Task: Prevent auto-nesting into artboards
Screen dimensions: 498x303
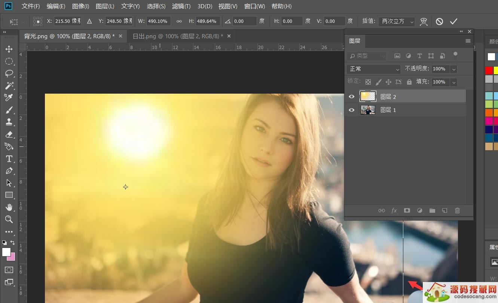Action: 398,82
